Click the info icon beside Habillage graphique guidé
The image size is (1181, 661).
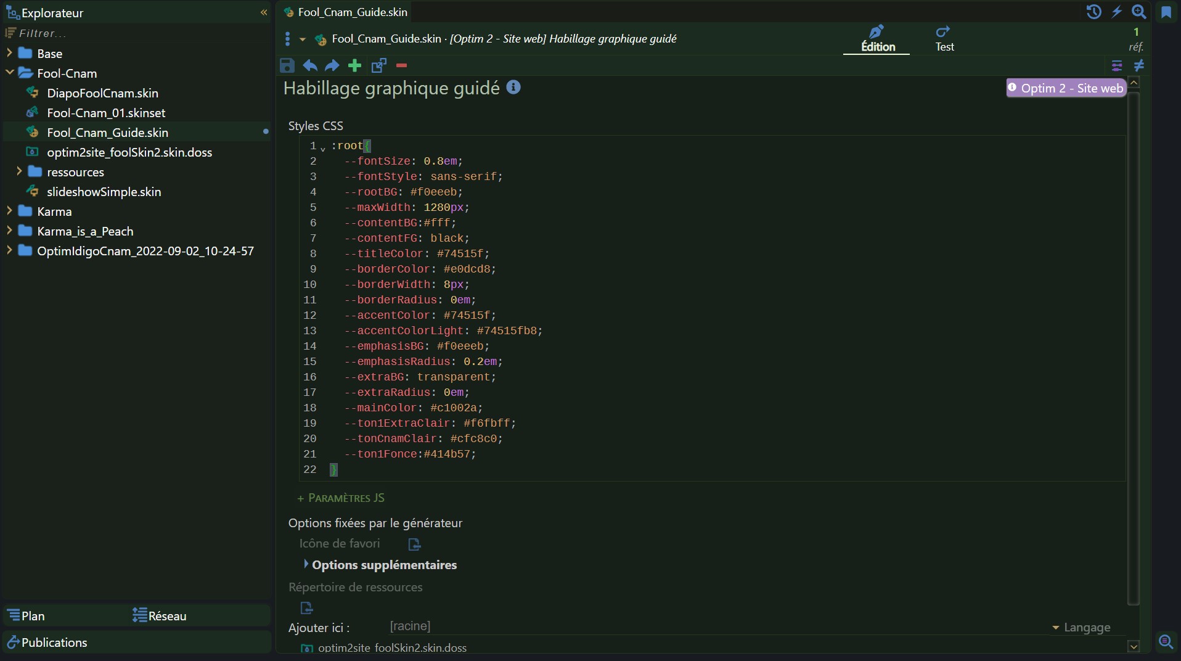pyautogui.click(x=513, y=88)
